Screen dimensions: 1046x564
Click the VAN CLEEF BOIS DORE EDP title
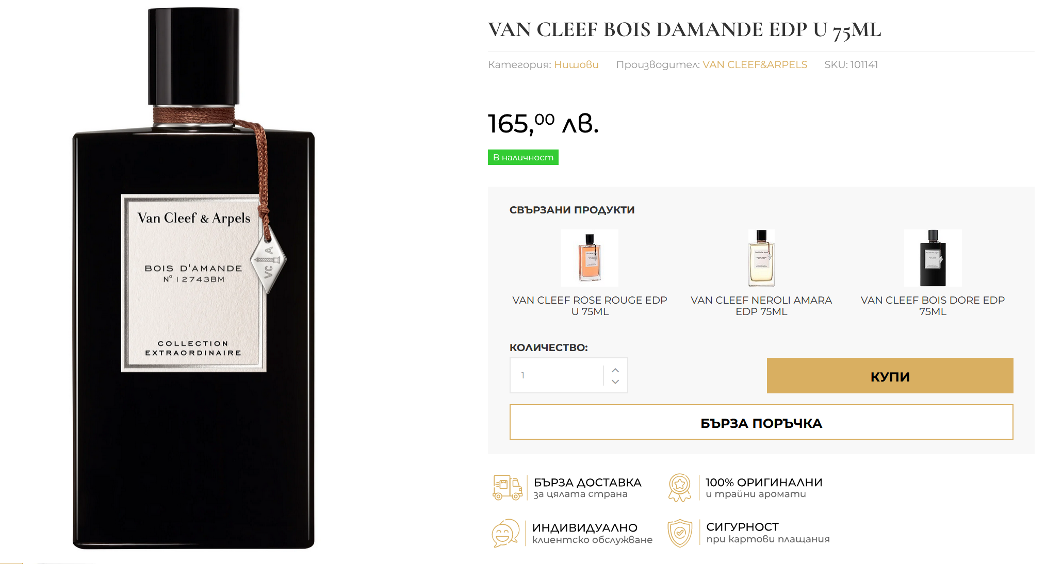933,306
